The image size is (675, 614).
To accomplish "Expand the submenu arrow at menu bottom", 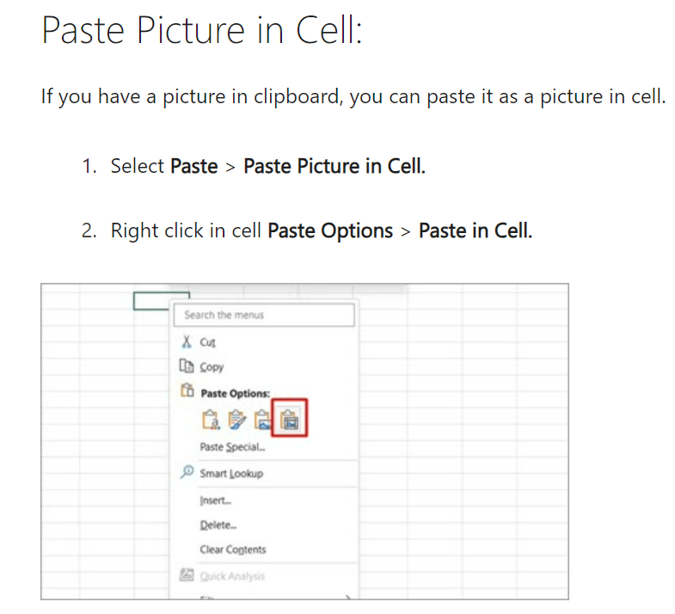I will [x=348, y=595].
